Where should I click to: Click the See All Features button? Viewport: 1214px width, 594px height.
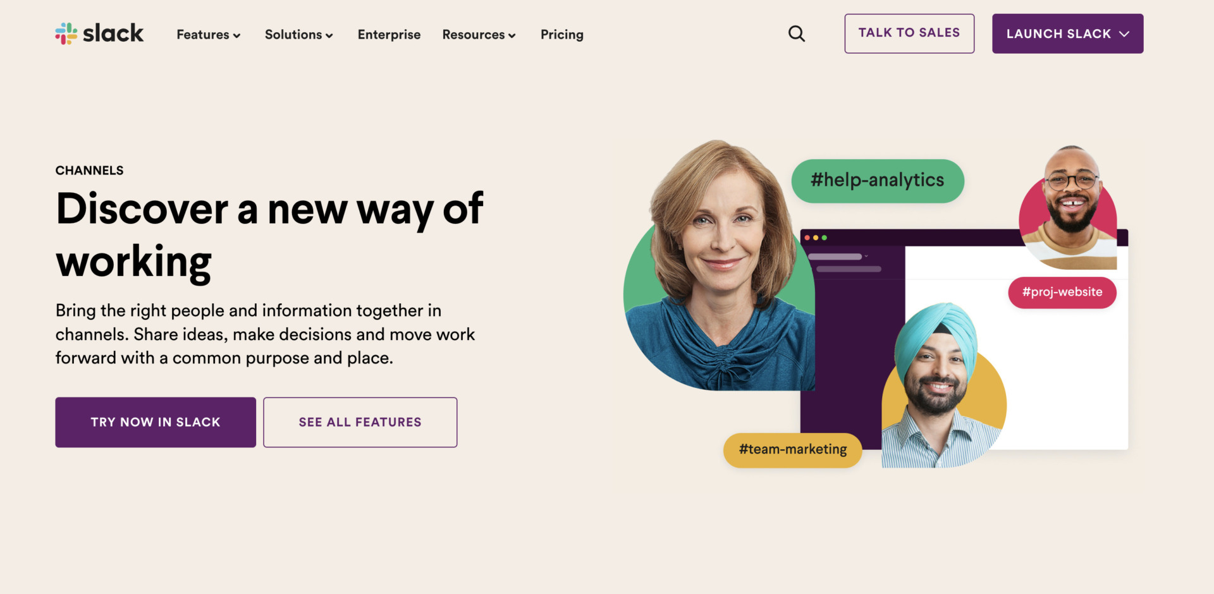pos(360,422)
